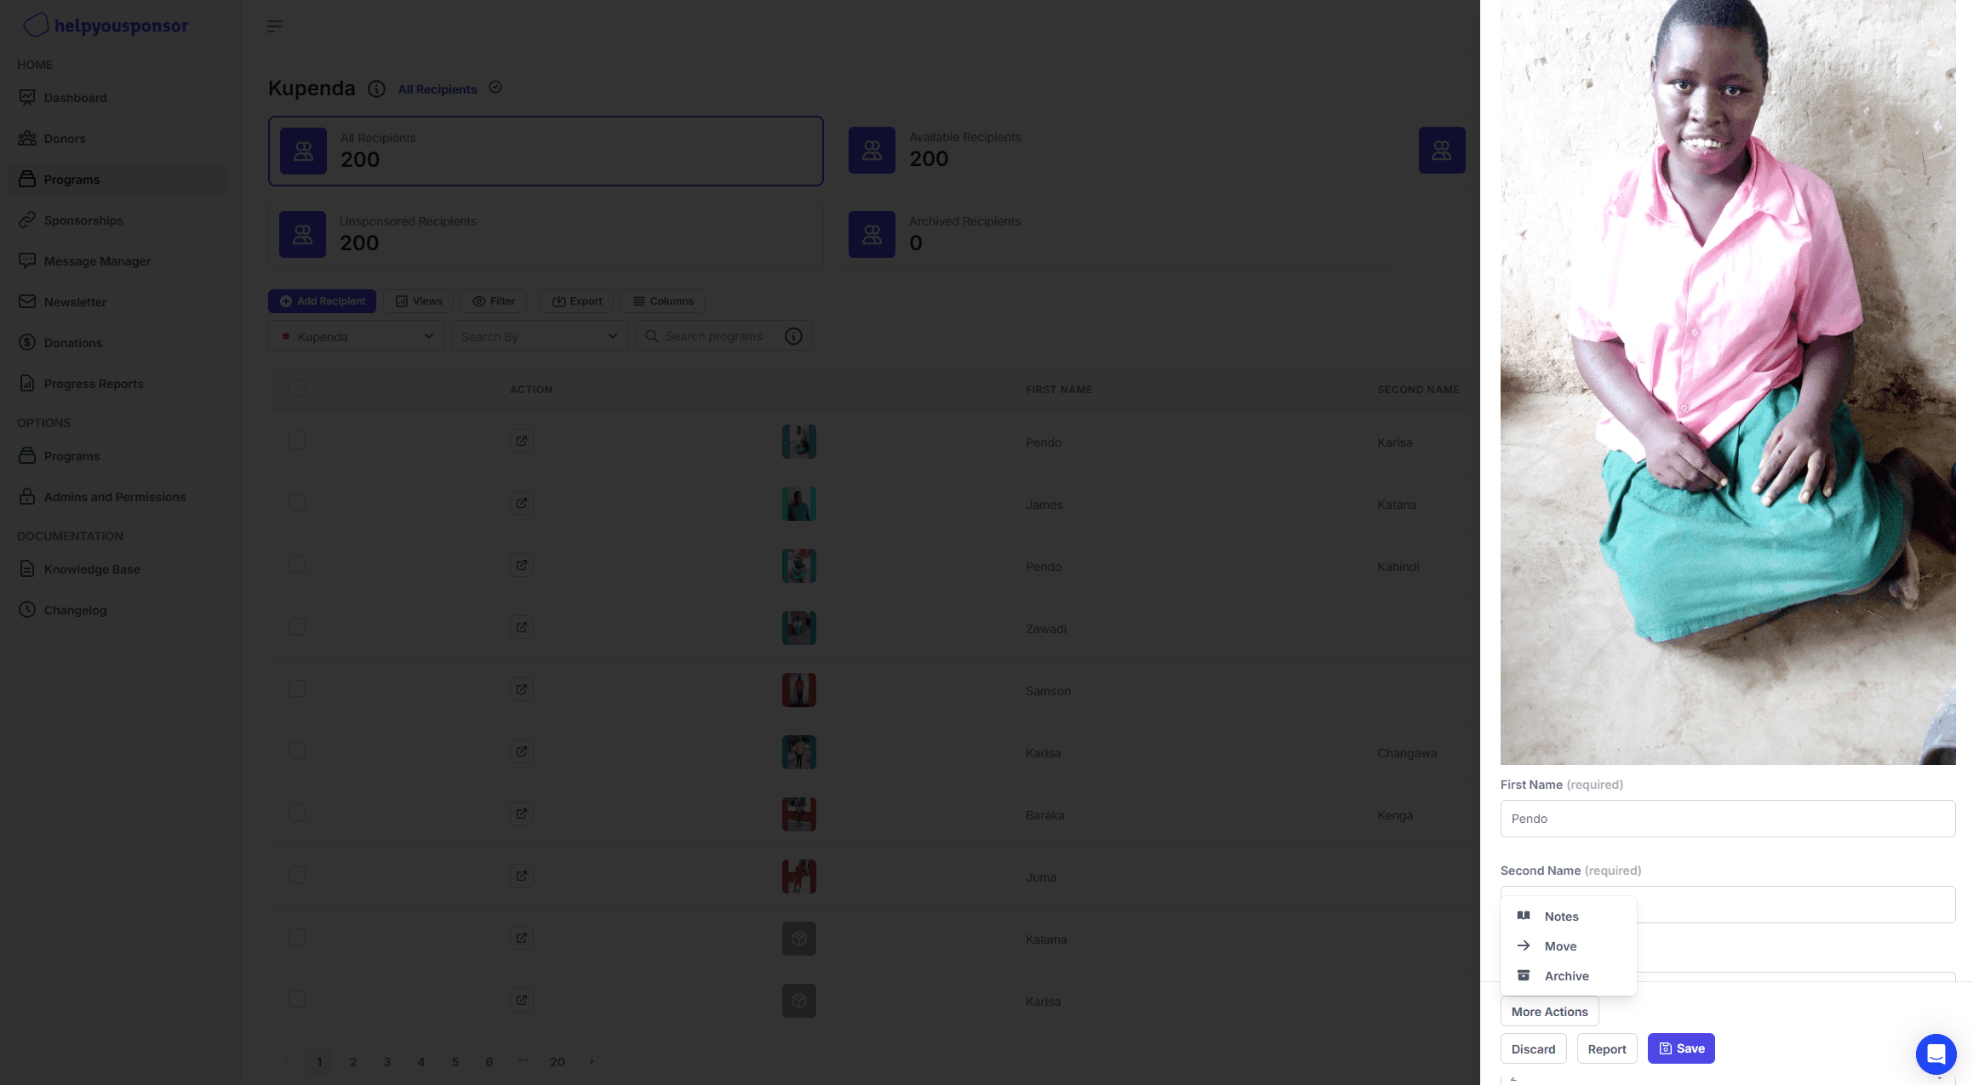The image size is (1973, 1085).
Task: Click the check-circle icon beside All Recipients
Action: point(495,87)
